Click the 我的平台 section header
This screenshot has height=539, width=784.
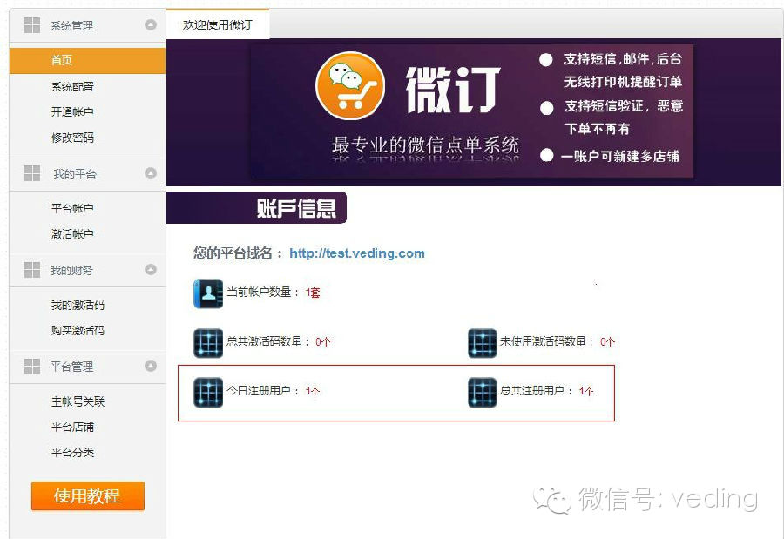[87, 173]
